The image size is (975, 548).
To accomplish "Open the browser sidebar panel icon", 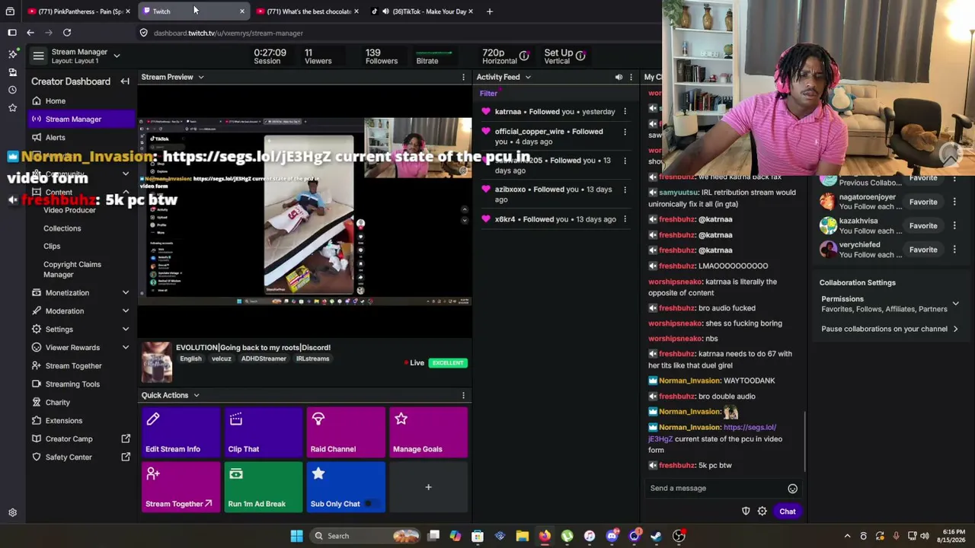I will tap(12, 33).
